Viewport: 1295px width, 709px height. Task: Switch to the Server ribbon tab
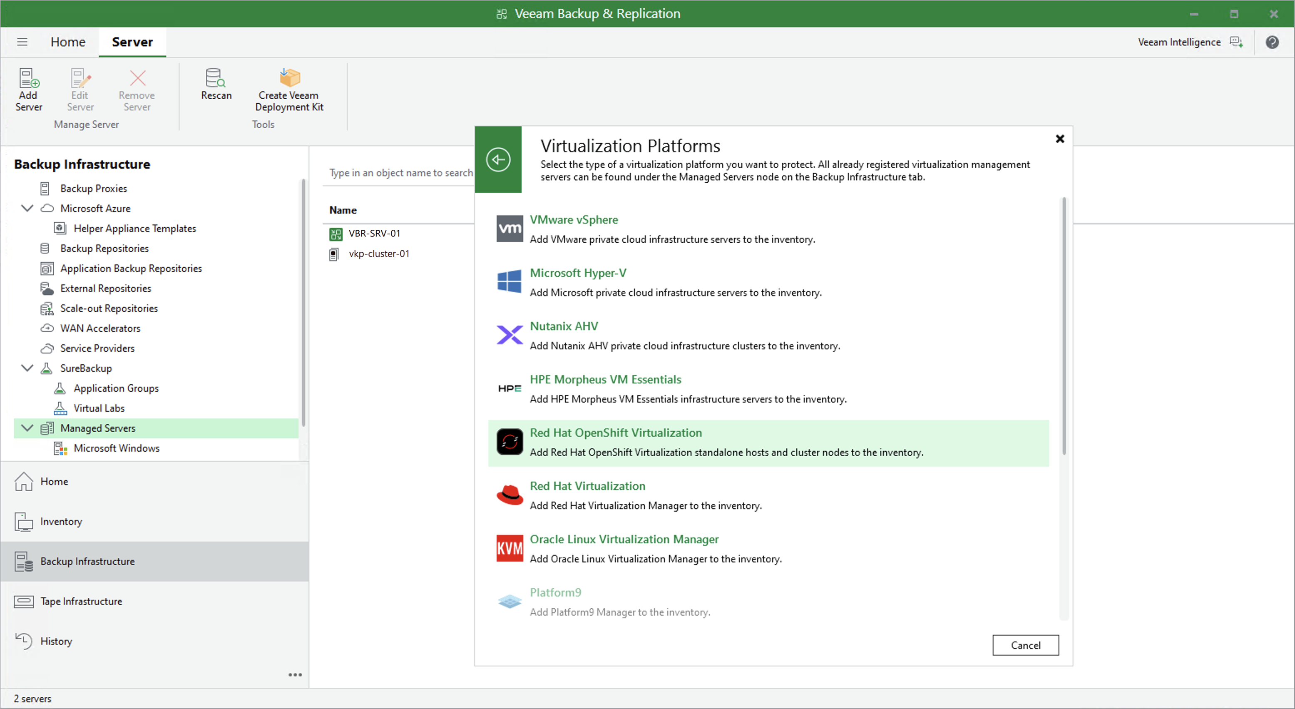[132, 42]
